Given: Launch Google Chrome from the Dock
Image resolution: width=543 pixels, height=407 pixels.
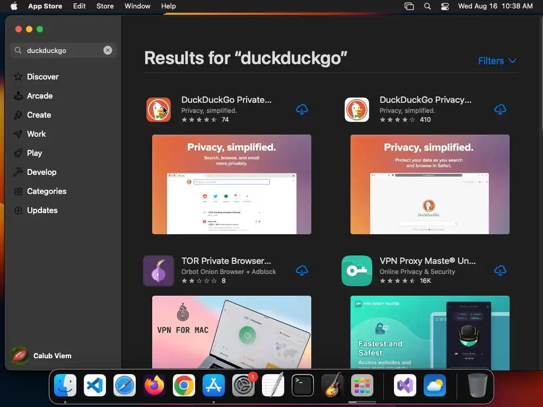Looking at the screenshot, I should point(184,385).
